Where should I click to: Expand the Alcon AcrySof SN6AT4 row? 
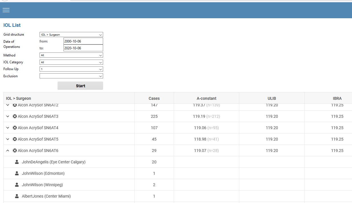pyautogui.click(x=8, y=128)
